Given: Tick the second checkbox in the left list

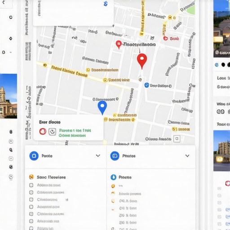Looking at the screenshot, I should coord(31,192).
